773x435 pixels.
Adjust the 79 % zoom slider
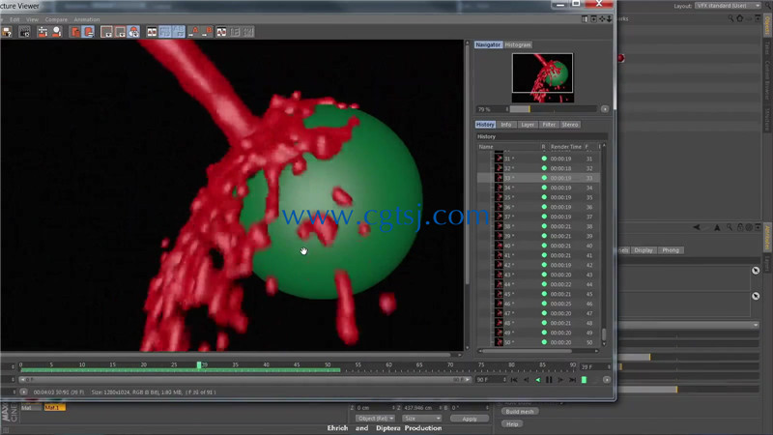point(552,109)
